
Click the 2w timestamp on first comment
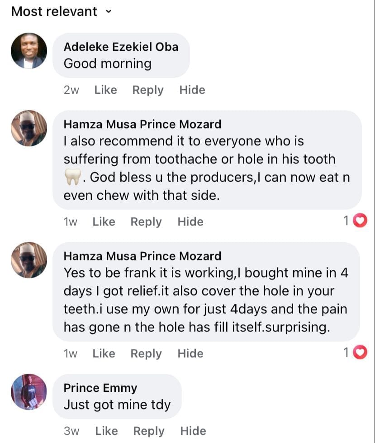click(71, 90)
